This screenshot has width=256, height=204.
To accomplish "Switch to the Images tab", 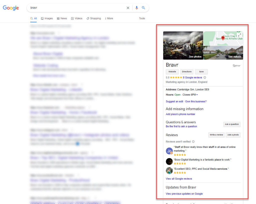I will (x=47, y=18).
